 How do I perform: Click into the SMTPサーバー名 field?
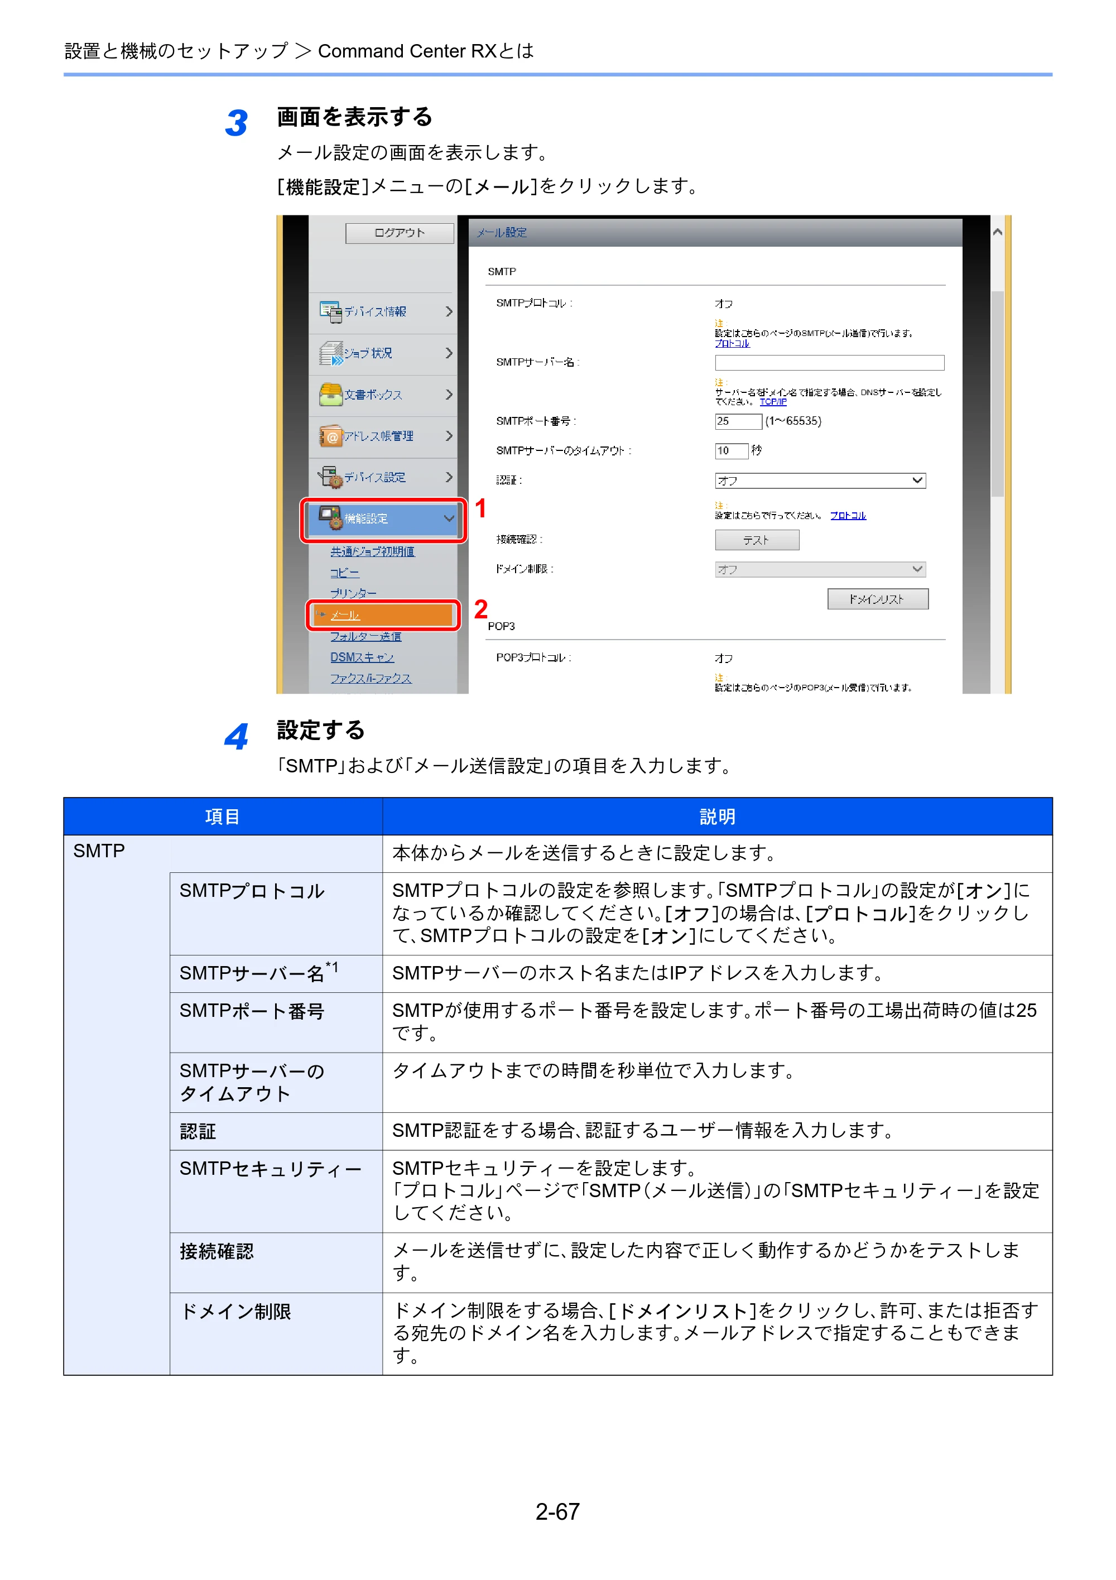tap(829, 363)
